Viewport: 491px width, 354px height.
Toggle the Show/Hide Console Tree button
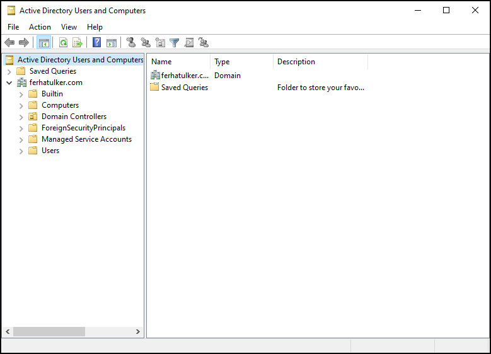pos(43,43)
